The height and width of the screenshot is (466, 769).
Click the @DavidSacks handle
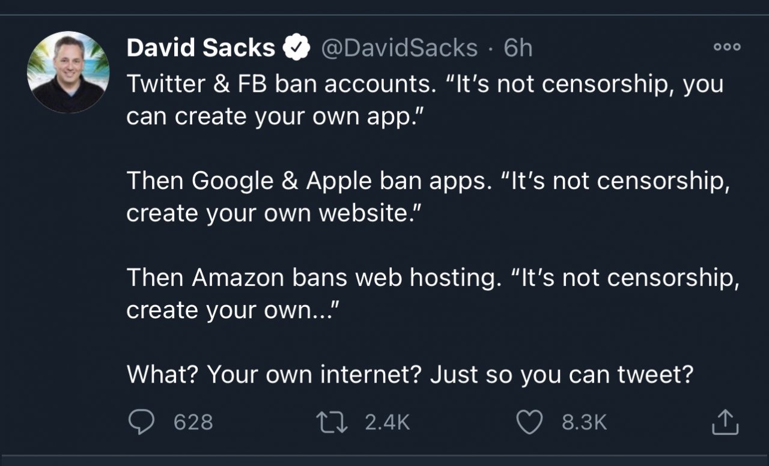pos(400,48)
